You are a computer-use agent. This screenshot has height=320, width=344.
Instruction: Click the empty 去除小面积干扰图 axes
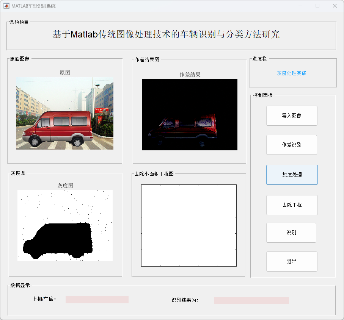pos(189,225)
